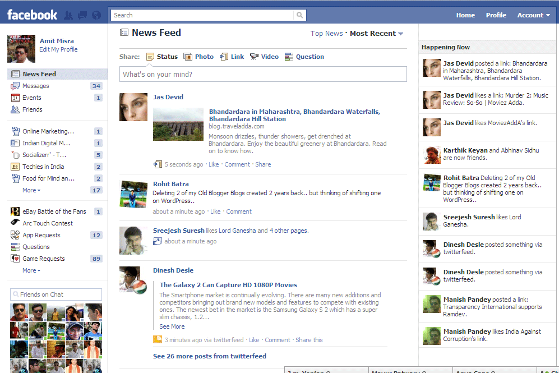Open messages icon in top bar
The image size is (559, 373).
click(82, 15)
